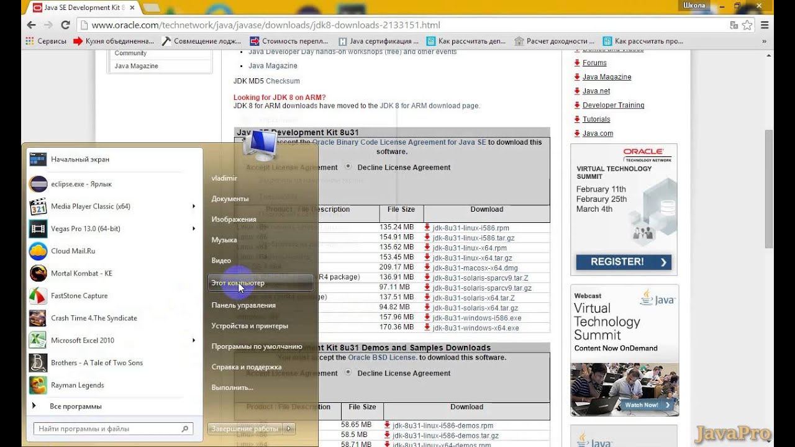Click the browser back arrow
The image size is (795, 447).
(x=31, y=25)
